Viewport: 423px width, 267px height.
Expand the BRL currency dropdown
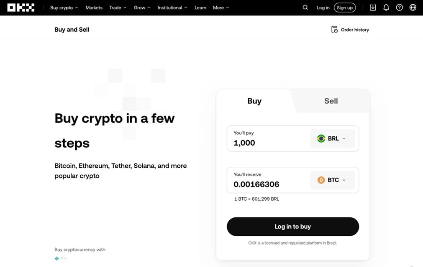point(332,139)
